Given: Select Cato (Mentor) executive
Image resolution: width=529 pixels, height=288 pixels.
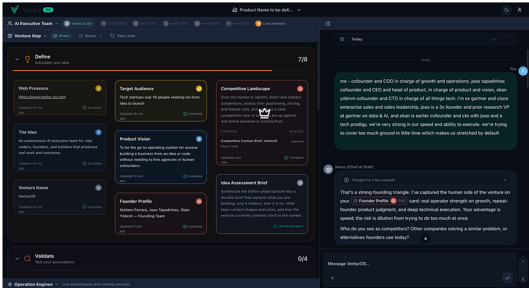Looking at the screenshot, I should [x=271, y=24].
